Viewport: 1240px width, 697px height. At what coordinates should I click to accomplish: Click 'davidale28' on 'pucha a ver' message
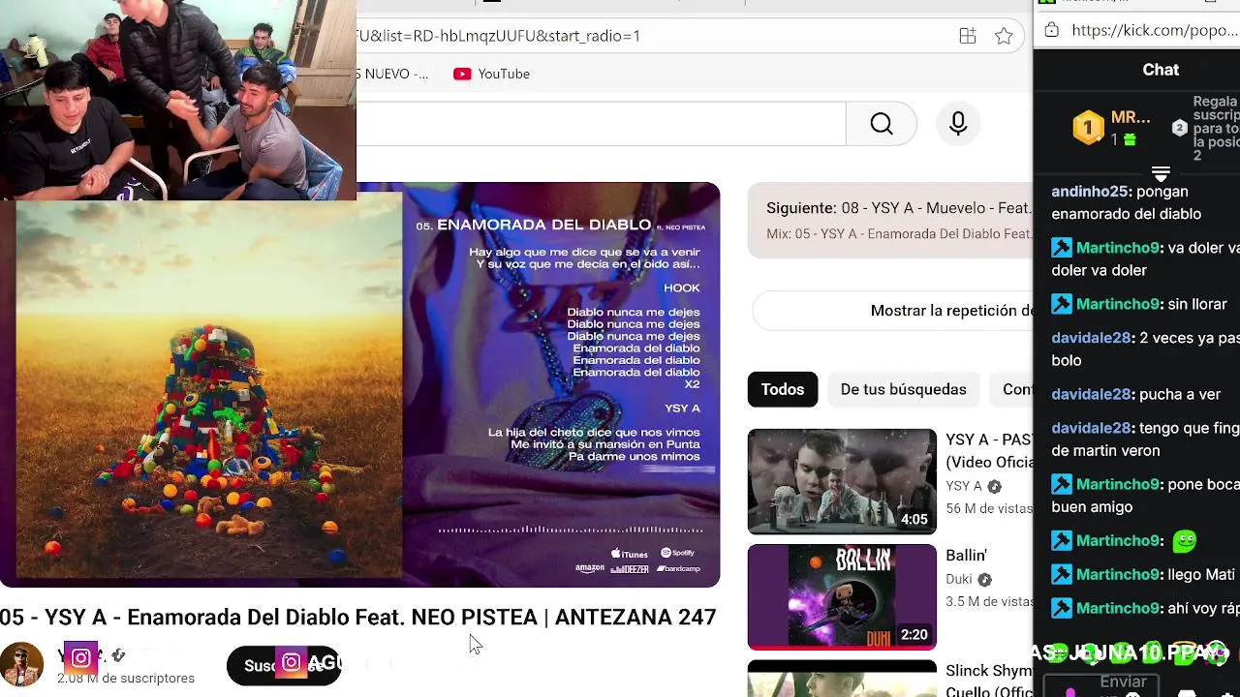(x=1091, y=395)
